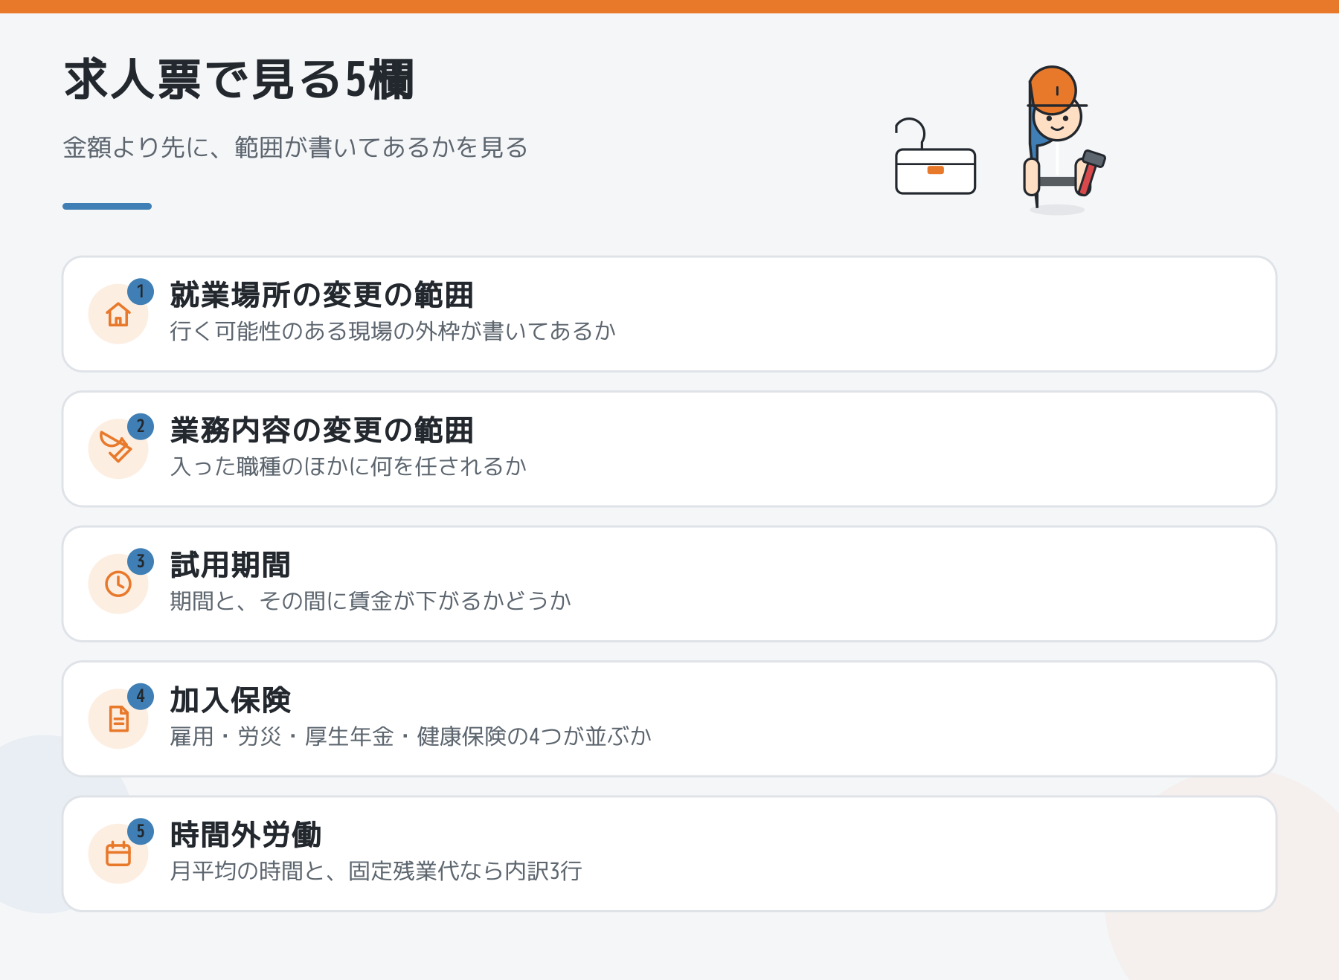The width and height of the screenshot is (1339, 980).
Task: Select the heading 試用期間
Action: click(x=230, y=565)
